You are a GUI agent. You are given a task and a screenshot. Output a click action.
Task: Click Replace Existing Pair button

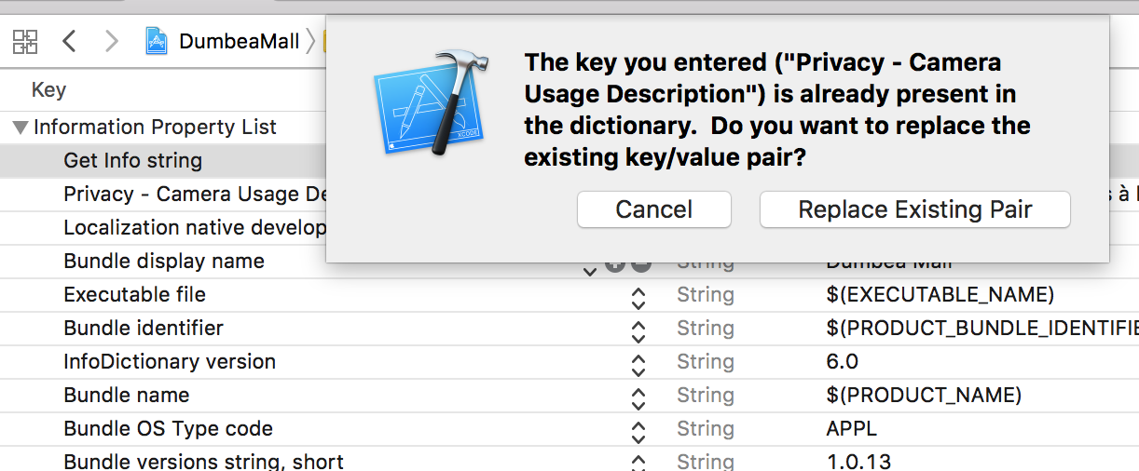click(x=914, y=209)
